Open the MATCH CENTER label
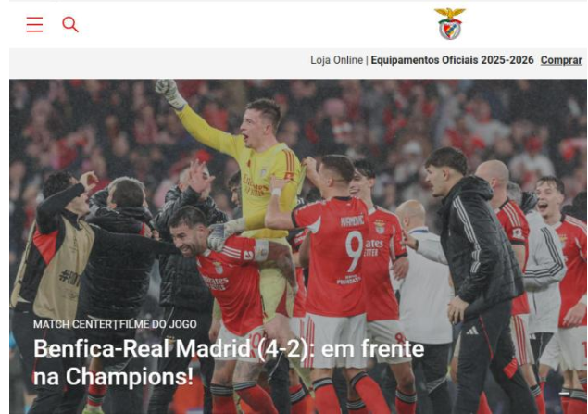This screenshot has width=588, height=414. click(x=72, y=324)
